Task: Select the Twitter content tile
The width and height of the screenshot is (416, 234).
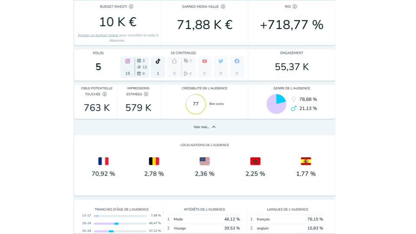Action: coord(221,67)
